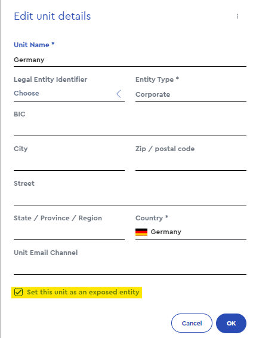Click into the BIC input field

[x=130, y=128]
